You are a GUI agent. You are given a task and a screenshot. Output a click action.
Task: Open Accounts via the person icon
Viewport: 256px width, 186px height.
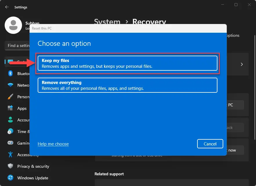tap(10, 120)
